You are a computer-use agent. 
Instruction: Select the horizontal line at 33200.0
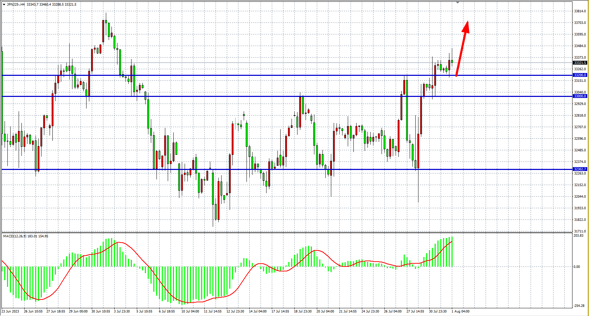(x=246, y=75)
